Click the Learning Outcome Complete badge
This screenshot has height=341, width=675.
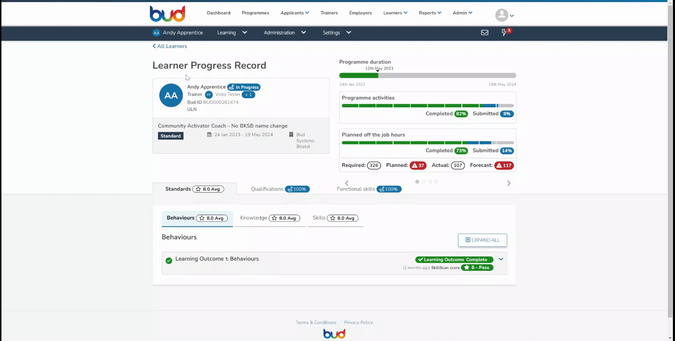454,260
